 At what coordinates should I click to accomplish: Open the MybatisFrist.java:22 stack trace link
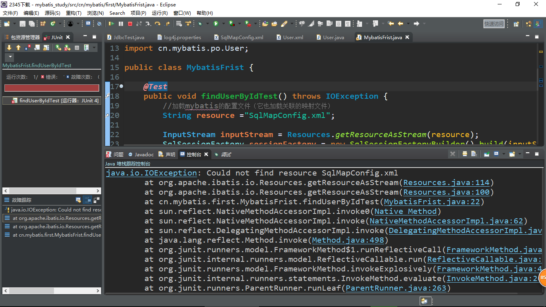click(432, 202)
